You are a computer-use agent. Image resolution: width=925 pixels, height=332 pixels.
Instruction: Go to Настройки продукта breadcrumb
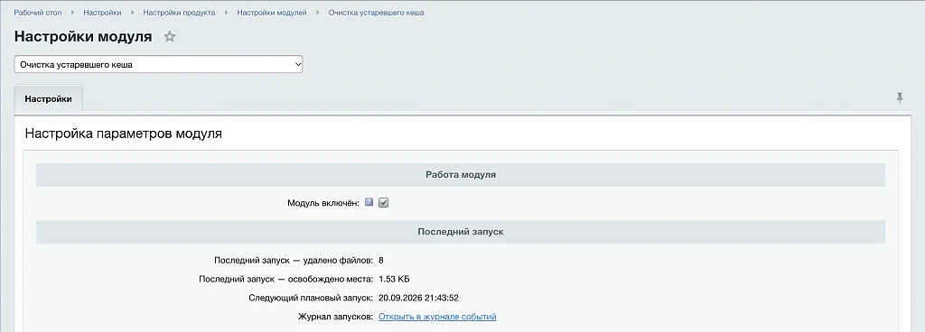tap(179, 13)
